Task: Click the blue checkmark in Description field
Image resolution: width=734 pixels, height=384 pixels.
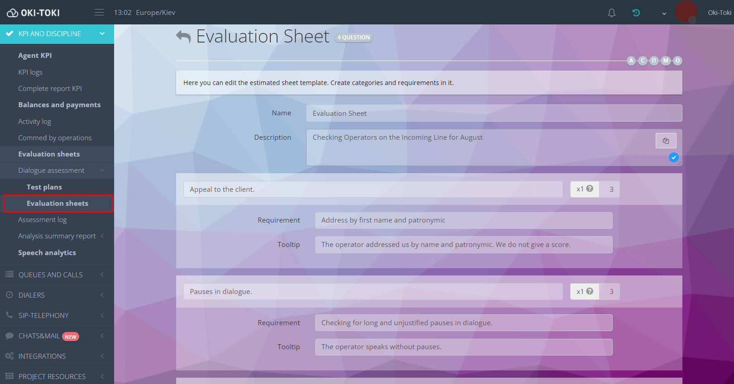Action: tap(674, 157)
